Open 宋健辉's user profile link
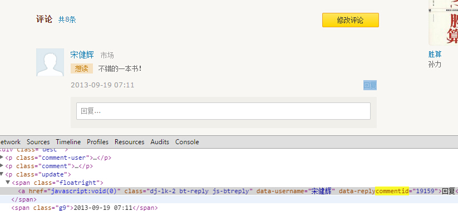The height and width of the screenshot is (211, 458). [x=82, y=55]
